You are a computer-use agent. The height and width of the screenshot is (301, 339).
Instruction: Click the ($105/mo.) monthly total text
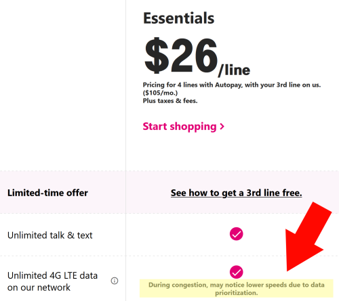coord(160,93)
